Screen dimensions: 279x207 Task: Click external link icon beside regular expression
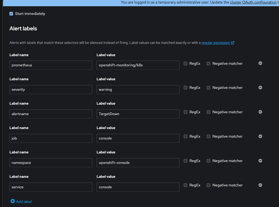[233, 43]
